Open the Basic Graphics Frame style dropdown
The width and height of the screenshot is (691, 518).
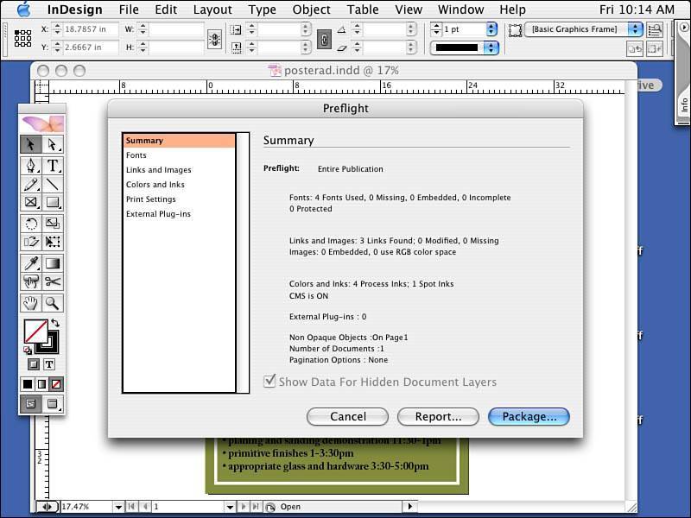(635, 28)
